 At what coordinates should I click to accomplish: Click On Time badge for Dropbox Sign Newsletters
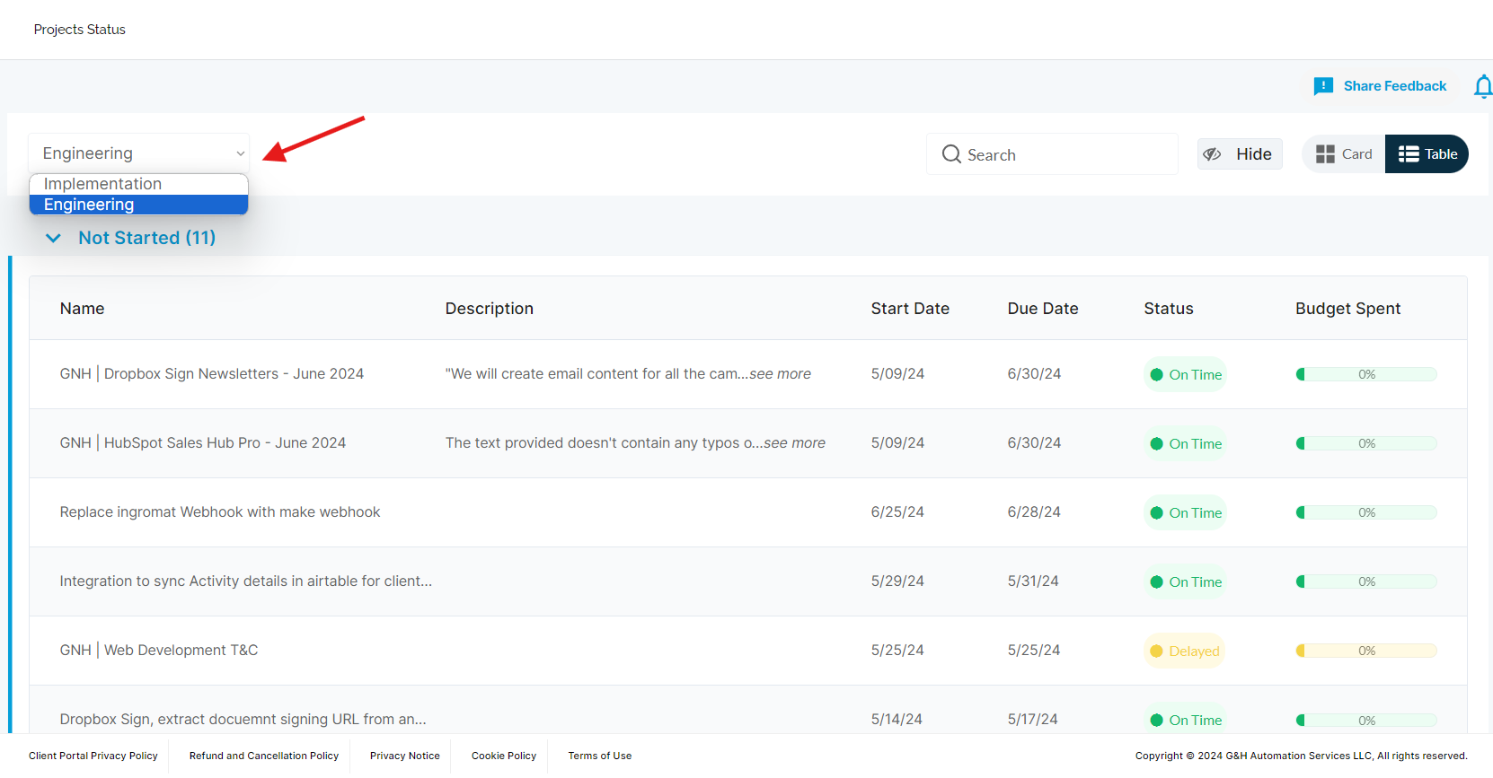tap(1186, 375)
